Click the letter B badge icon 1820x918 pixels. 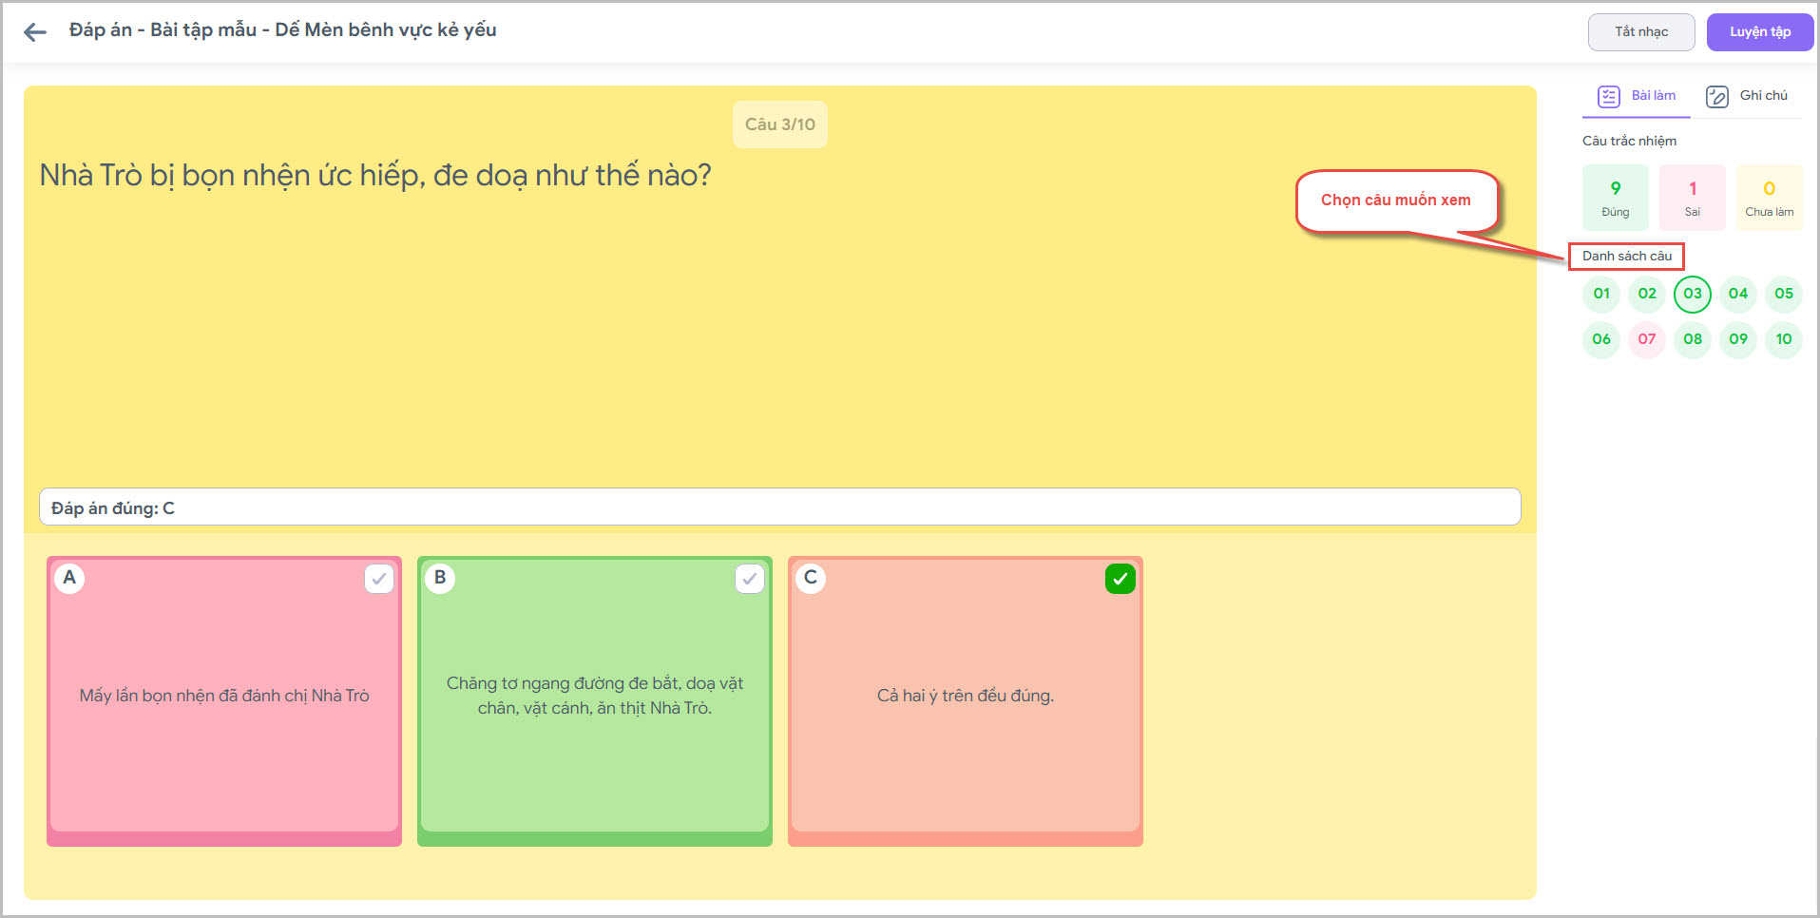pyautogui.click(x=440, y=578)
